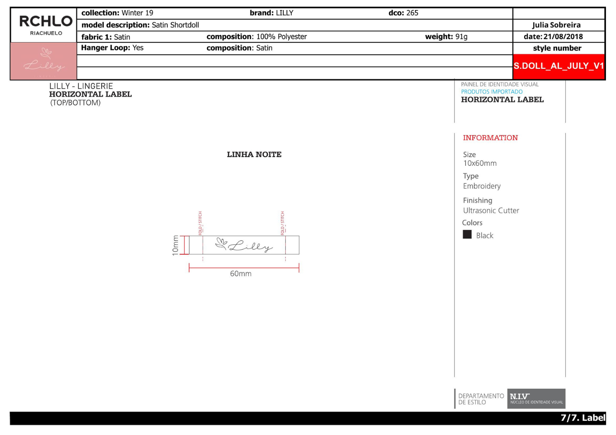Screen dimensions: 616x435
Task: Click the left 'HORIZONTAL LABEL' heading
Action: [x=91, y=94]
